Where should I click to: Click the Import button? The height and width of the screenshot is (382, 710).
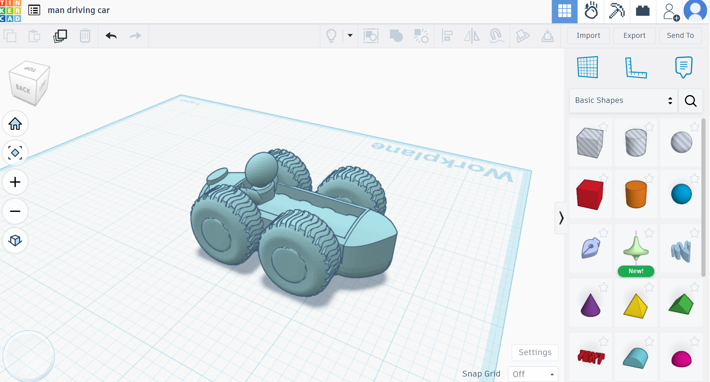coord(588,36)
